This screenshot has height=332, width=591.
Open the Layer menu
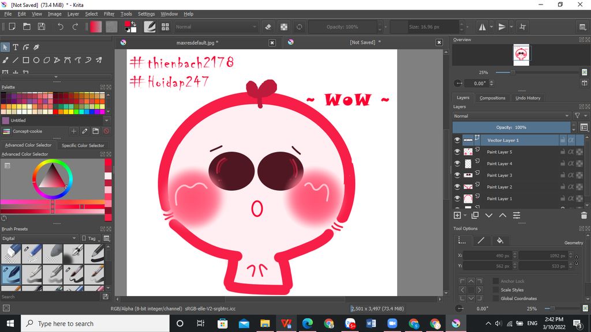[73, 14]
